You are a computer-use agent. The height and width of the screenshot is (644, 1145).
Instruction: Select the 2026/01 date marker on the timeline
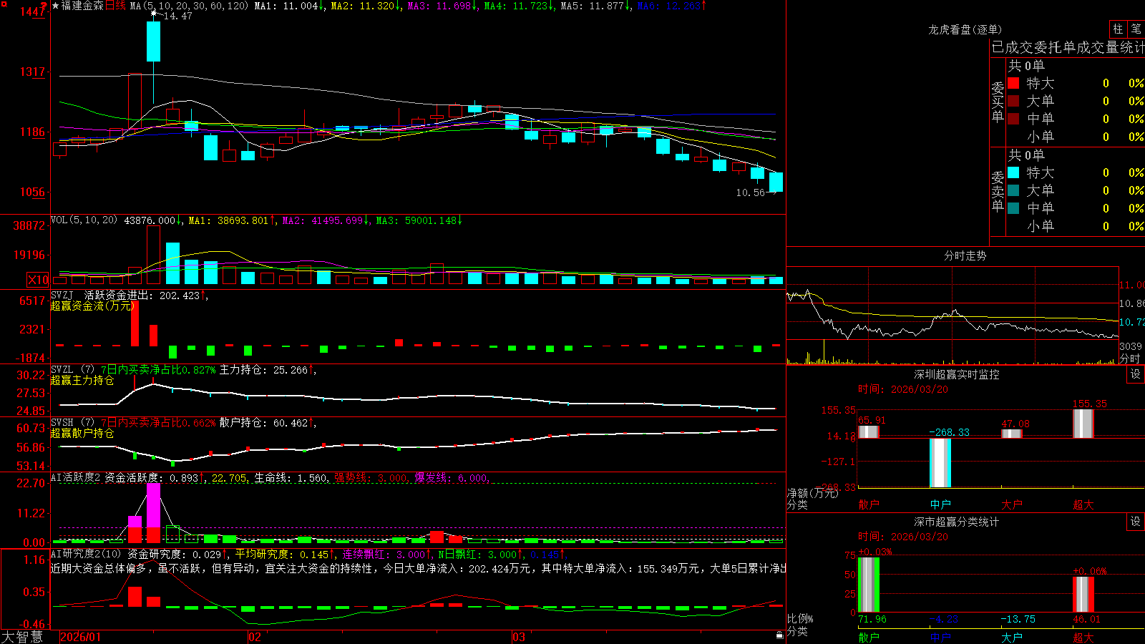click(x=81, y=637)
